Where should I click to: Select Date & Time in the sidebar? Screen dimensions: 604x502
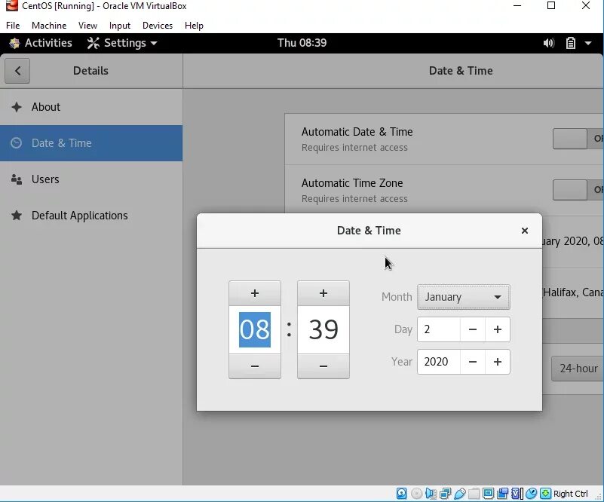[91, 143]
